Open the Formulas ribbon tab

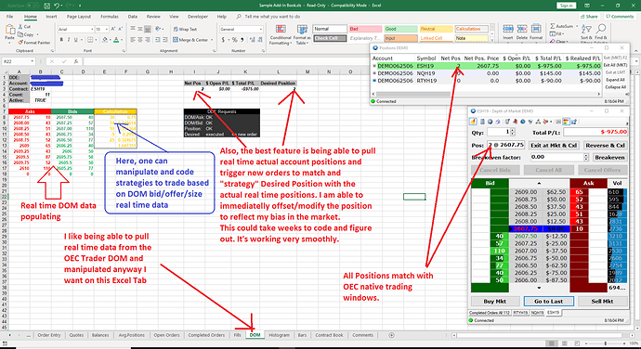109,17
